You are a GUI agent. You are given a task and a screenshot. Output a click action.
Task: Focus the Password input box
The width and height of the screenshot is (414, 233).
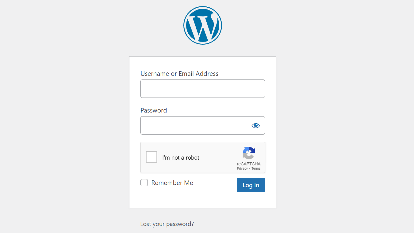[x=196, y=125]
